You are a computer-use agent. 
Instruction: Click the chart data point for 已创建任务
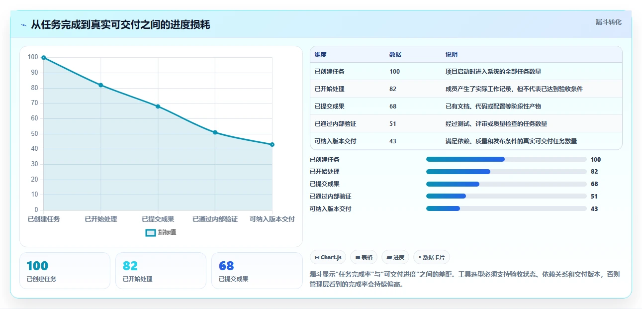44,58
